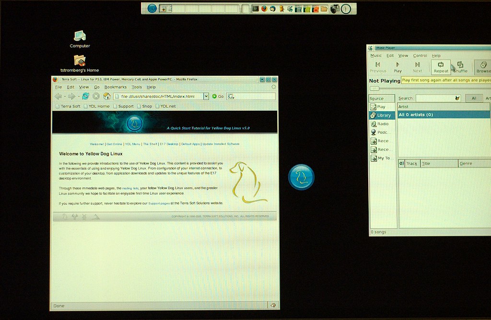This screenshot has height=320, width=491.
Task: Follow the E17 Desktop page link
Action: point(169,144)
